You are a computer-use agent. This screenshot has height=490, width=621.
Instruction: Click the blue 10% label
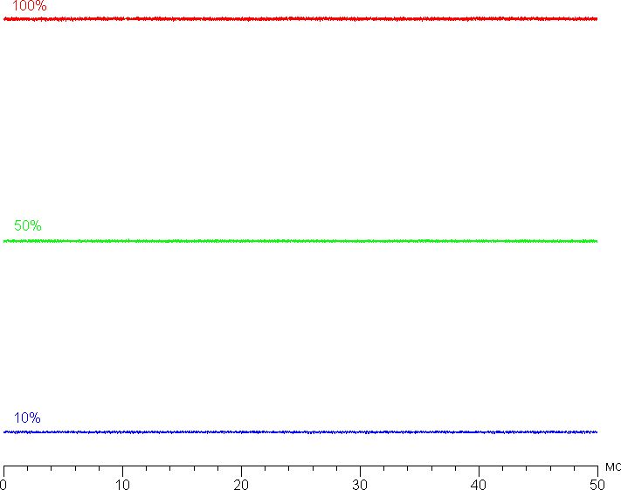point(27,418)
